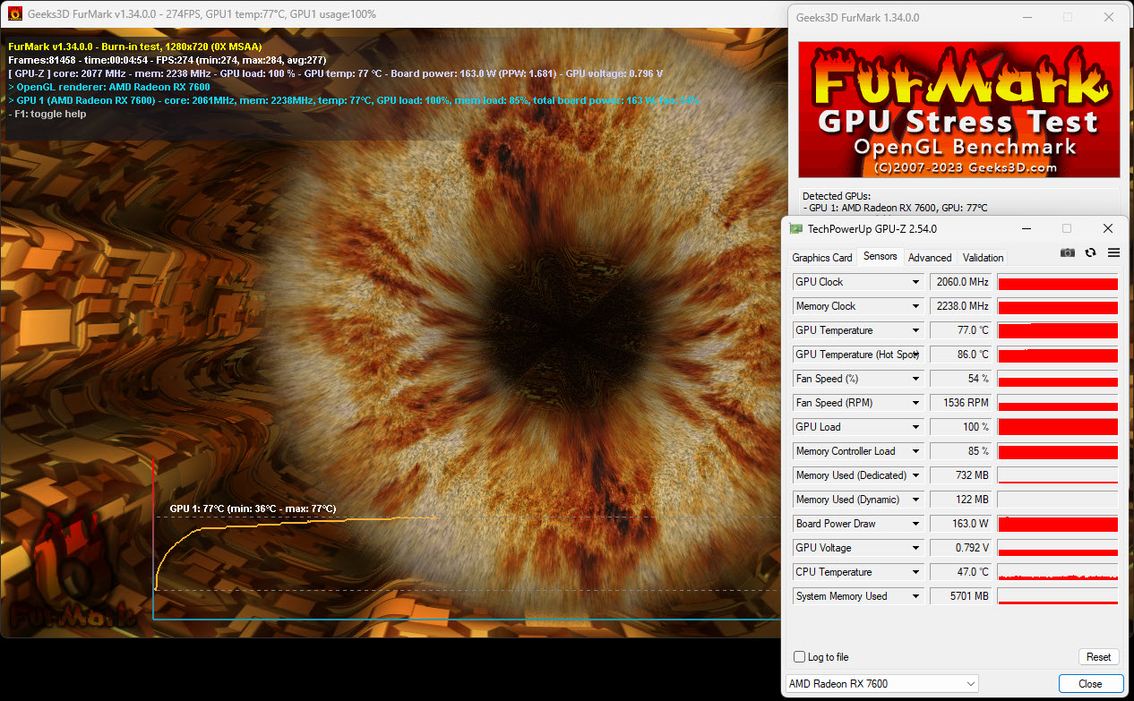Click the Fan Speed 54 % value
The image size is (1134, 701).
tap(960, 379)
